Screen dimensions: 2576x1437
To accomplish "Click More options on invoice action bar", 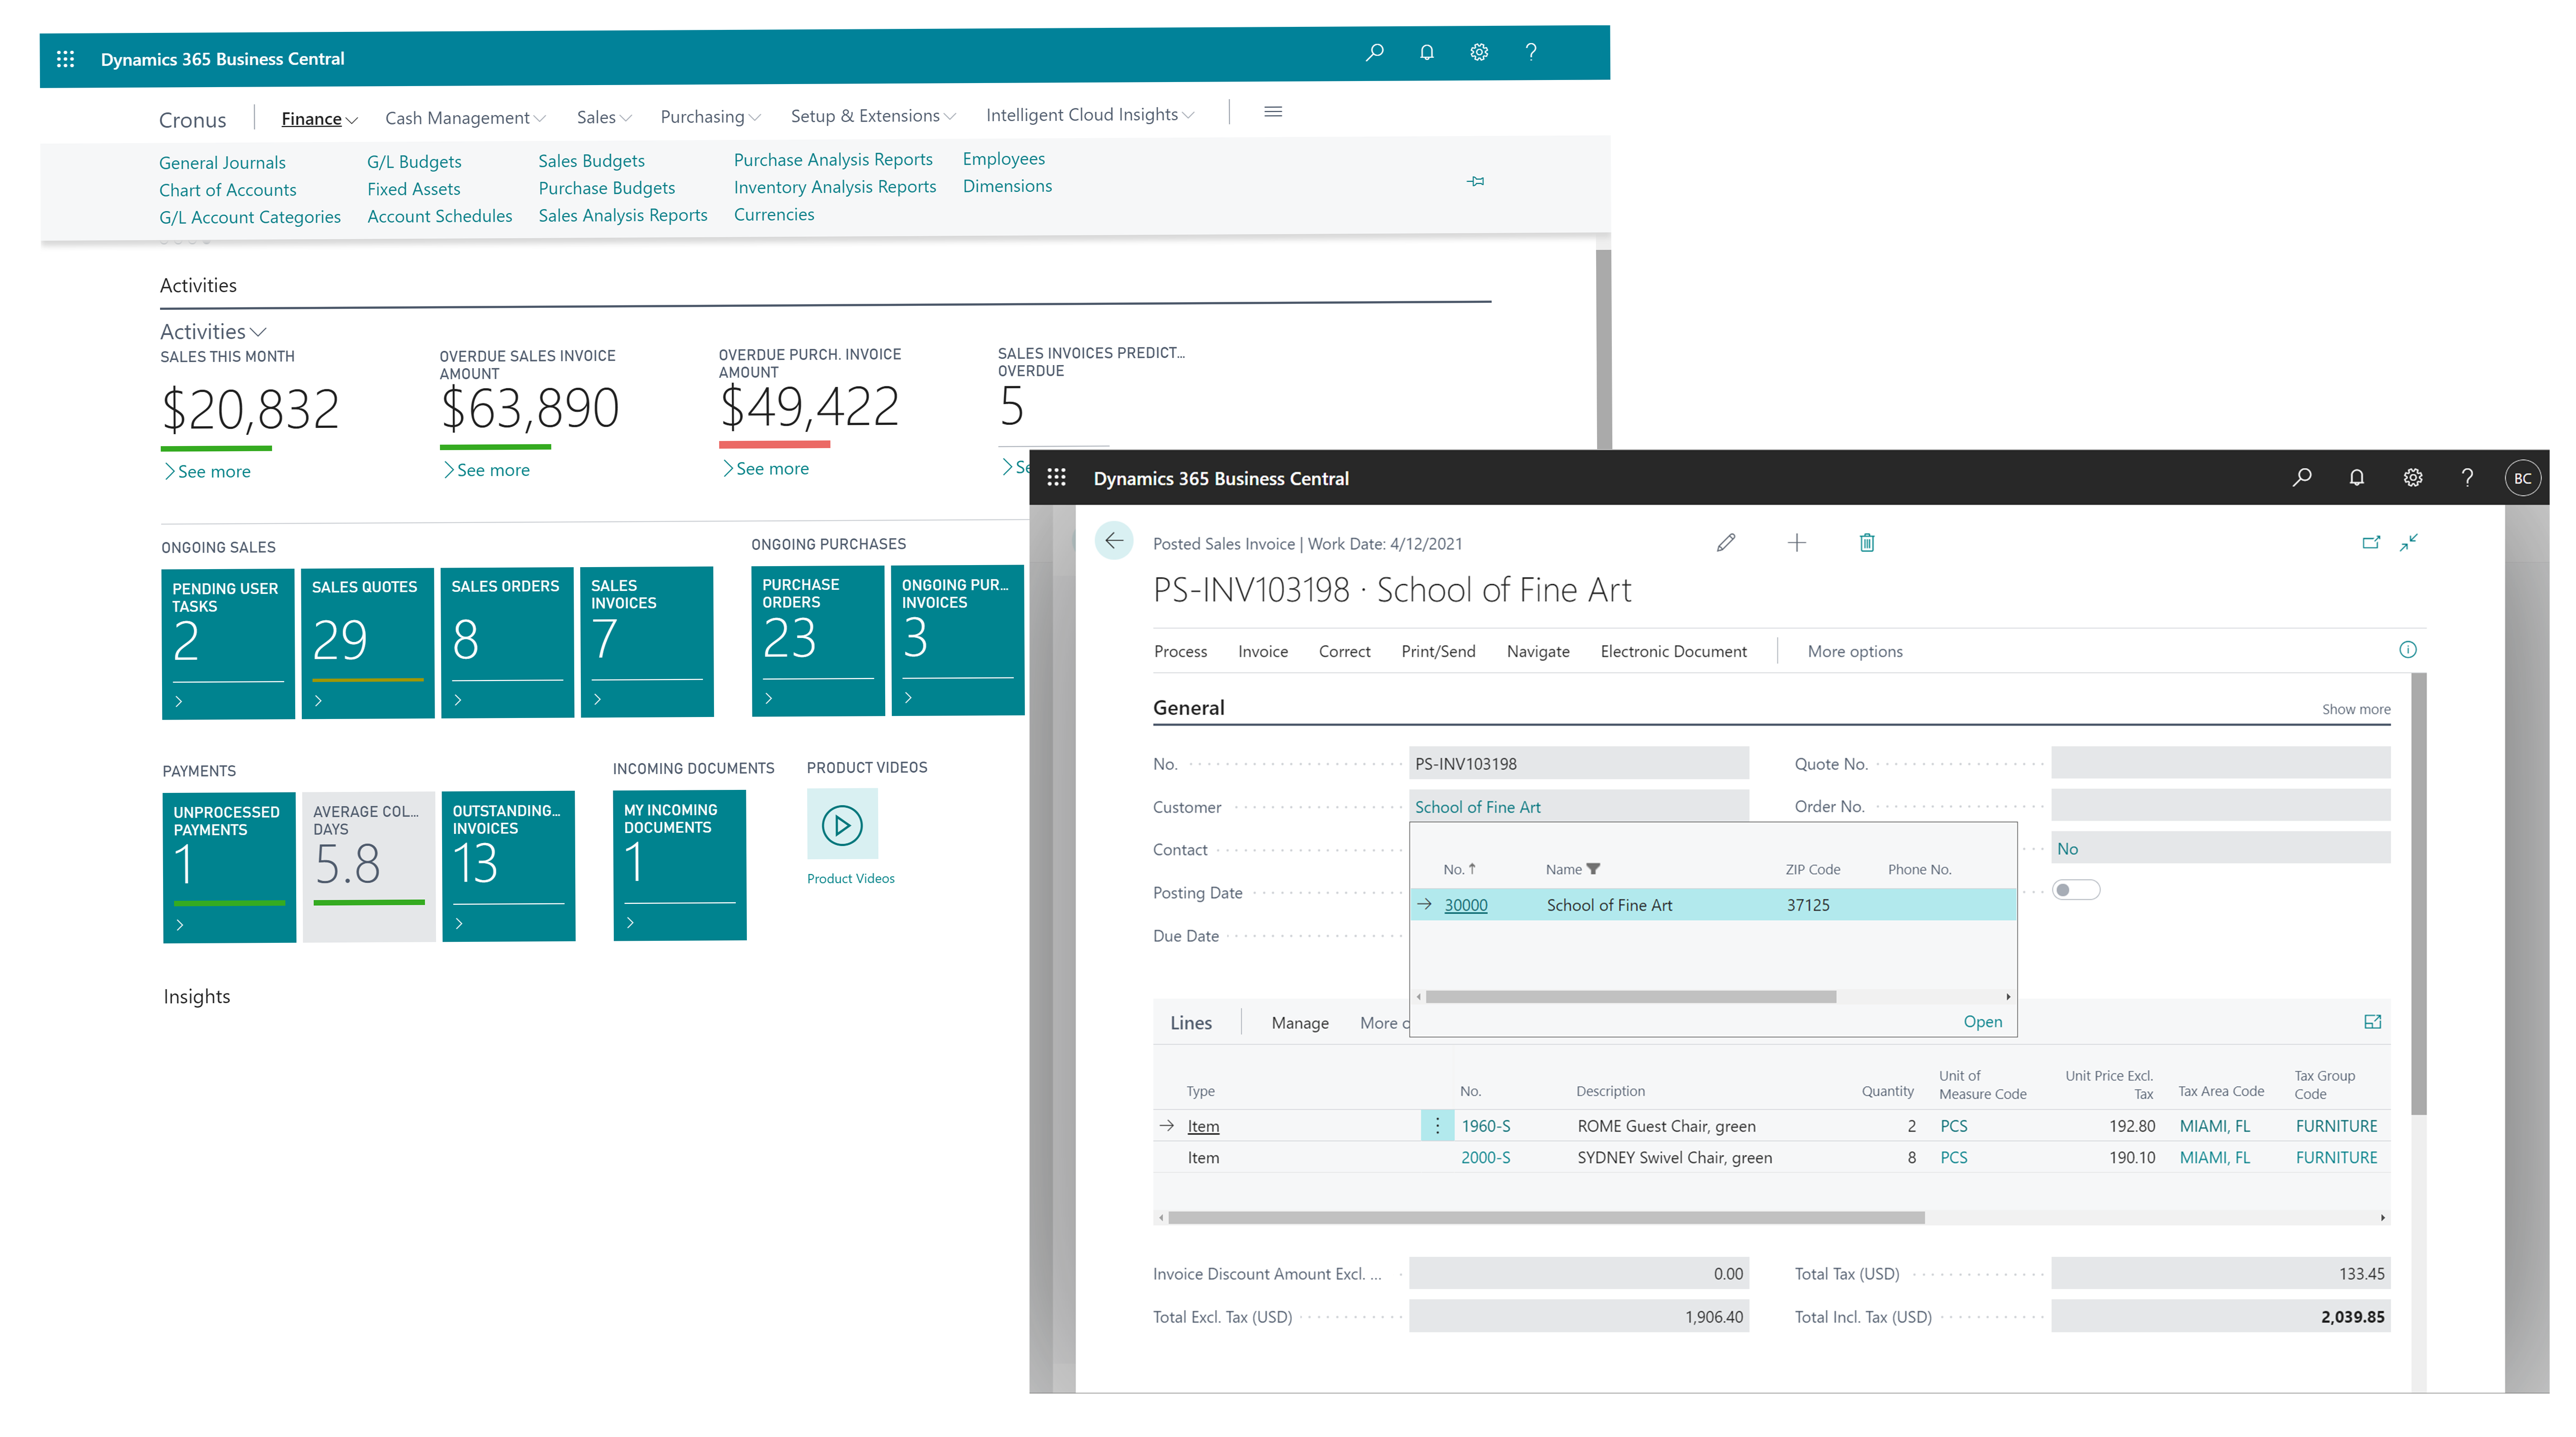I will coord(1855,651).
